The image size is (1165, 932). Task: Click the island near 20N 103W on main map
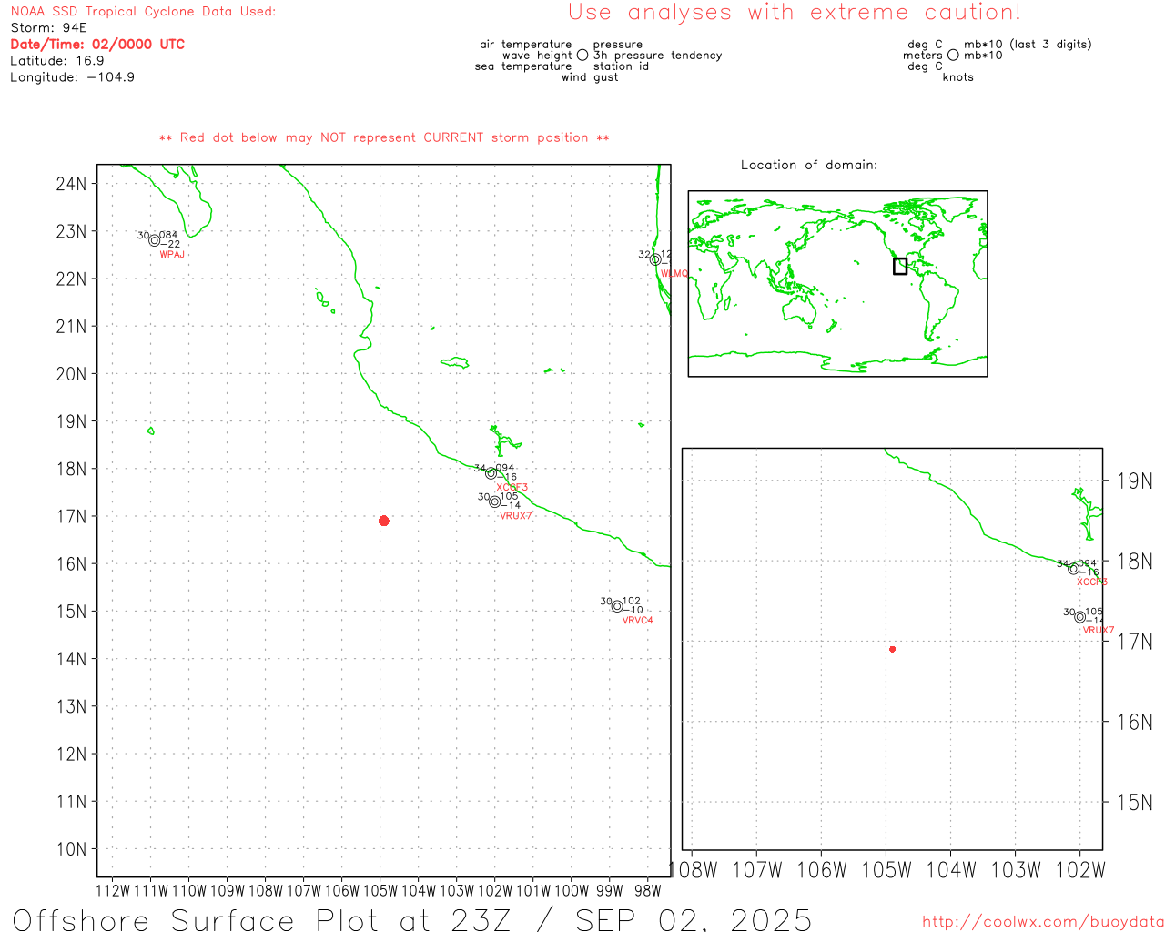[x=455, y=362]
